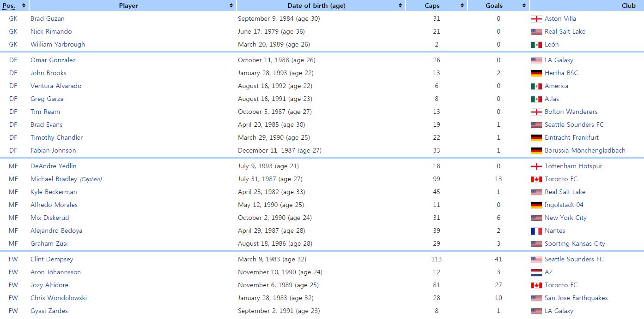
Task: Open Jozy Altidore player link
Action: [49, 285]
